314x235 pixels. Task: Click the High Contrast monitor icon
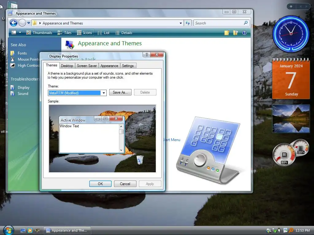pos(13,65)
